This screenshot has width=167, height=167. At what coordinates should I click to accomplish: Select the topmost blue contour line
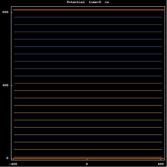[88, 17]
